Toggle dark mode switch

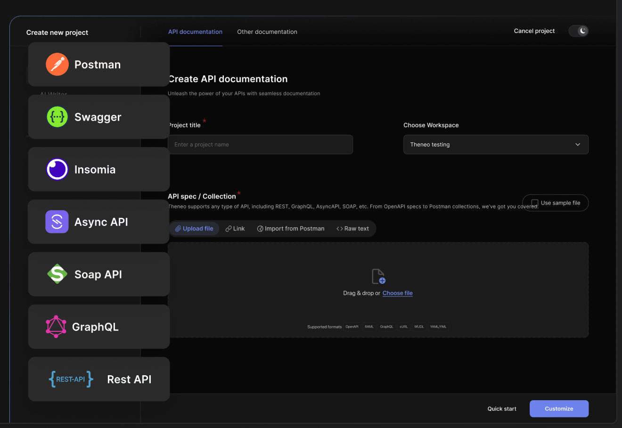[578, 31]
